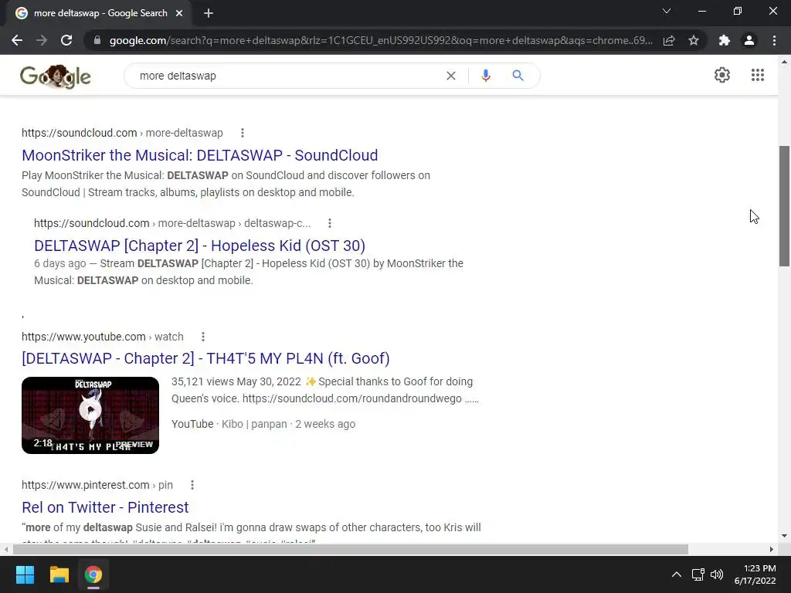Click the https://www.pinterest.com › pin URL
The height and width of the screenshot is (593, 791).
(x=97, y=485)
